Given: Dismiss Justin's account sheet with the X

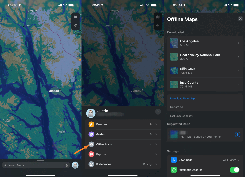Looking at the screenshot, I should (158, 111).
